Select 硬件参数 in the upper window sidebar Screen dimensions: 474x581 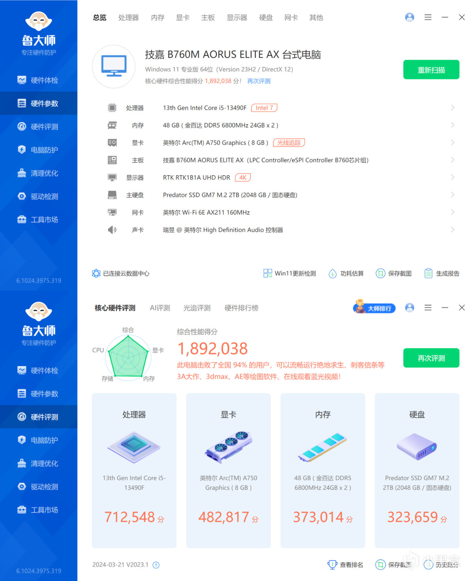(x=39, y=103)
